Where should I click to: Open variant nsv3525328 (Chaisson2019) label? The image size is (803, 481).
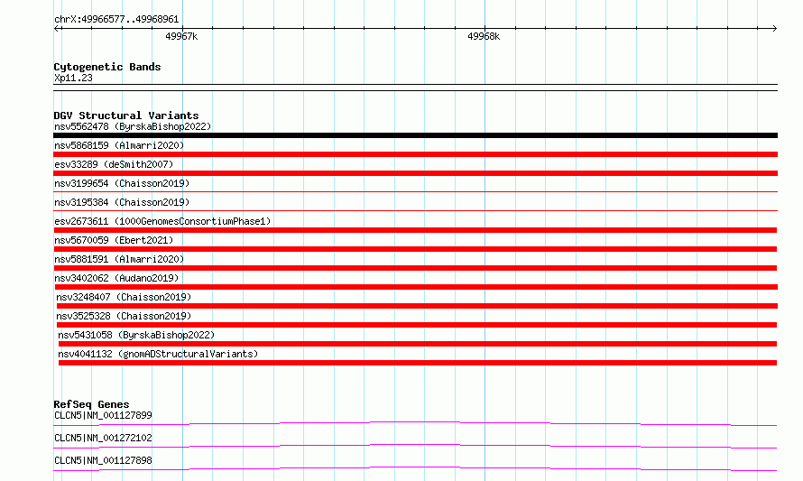click(124, 316)
